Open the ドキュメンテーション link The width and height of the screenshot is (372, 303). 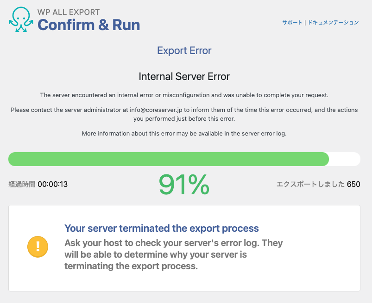point(332,22)
